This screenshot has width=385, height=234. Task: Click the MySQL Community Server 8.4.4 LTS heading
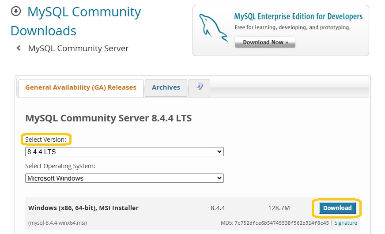point(109,118)
